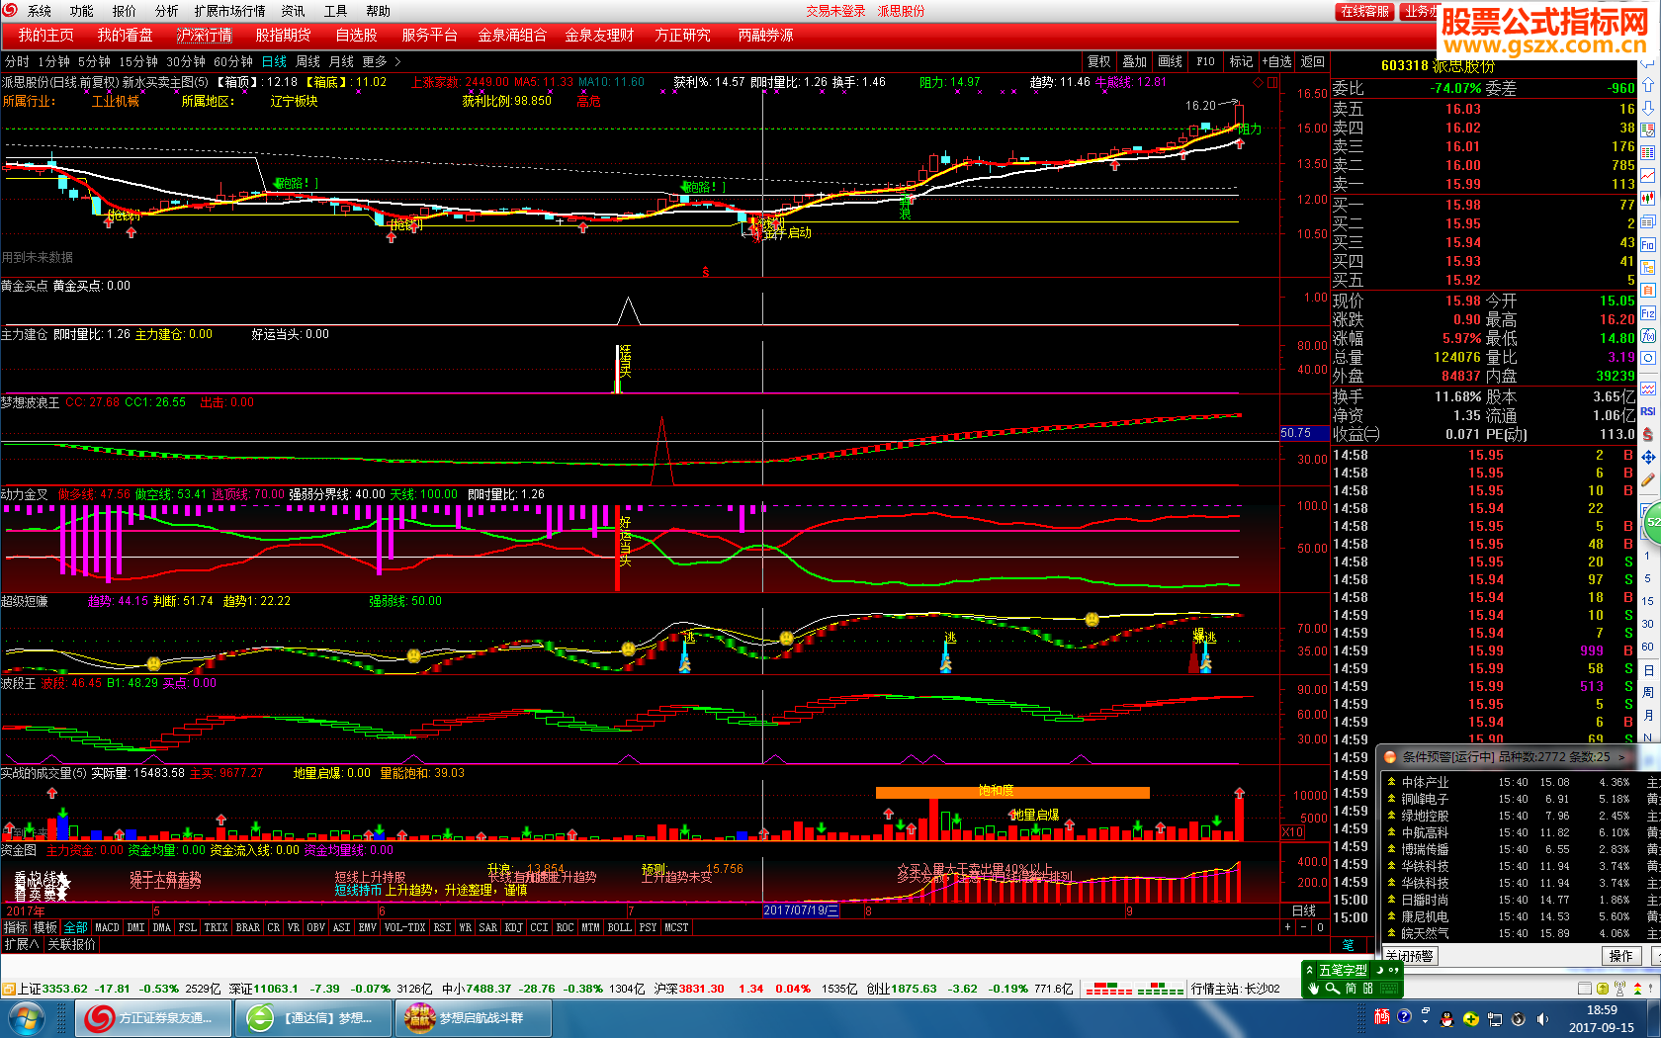
Task: Select the 60分钟 chart period
Action: (233, 61)
